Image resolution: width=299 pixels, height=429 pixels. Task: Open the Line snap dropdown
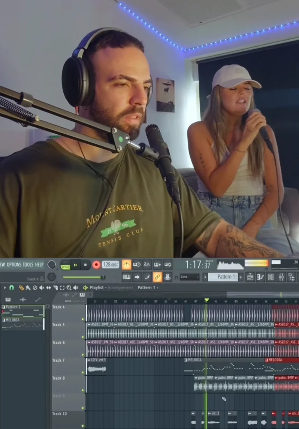point(190,277)
